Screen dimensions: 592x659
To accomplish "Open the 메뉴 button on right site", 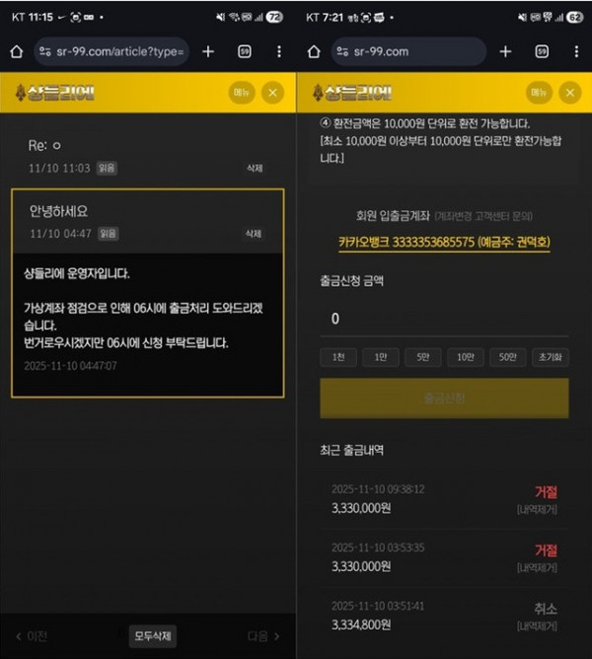I will tap(539, 94).
